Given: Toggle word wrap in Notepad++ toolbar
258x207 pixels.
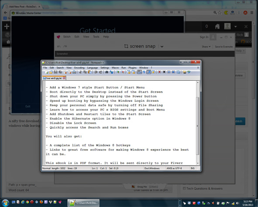Looking at the screenshot, I should 139,72.
